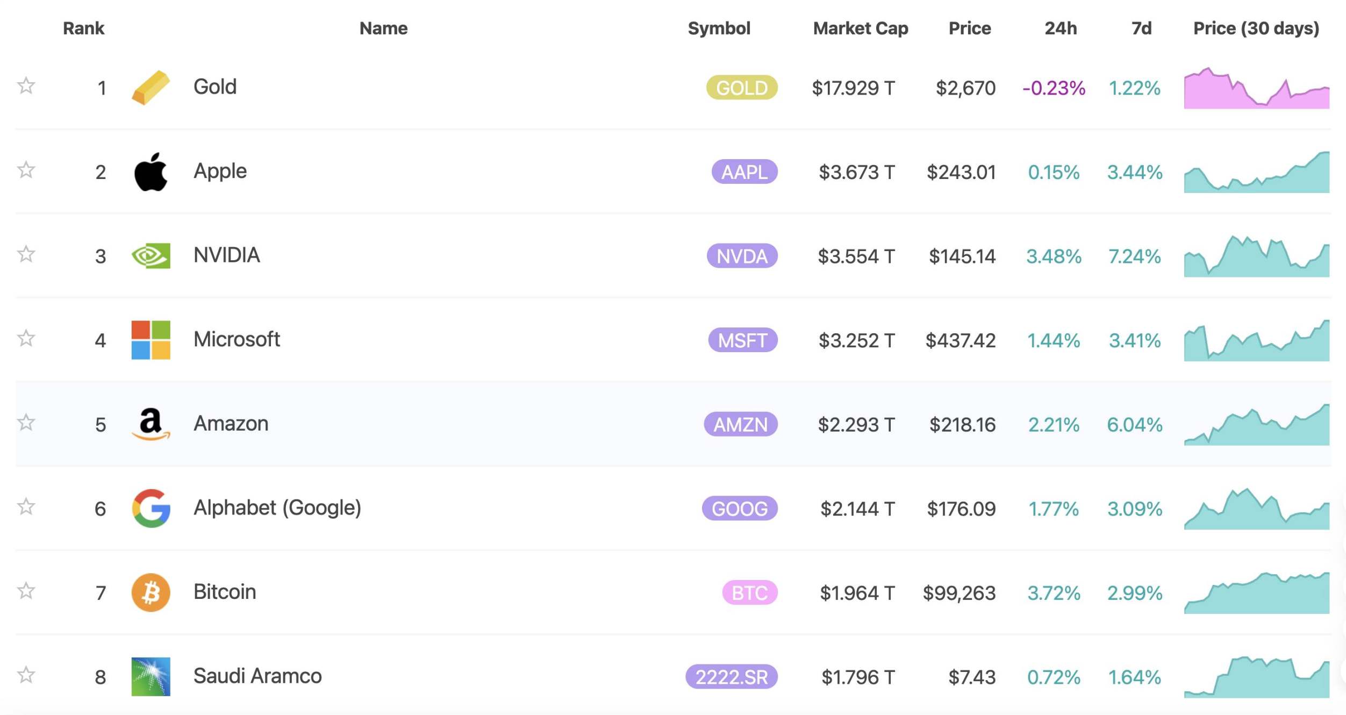This screenshot has width=1346, height=715.
Task: Click the AAPL symbol badge
Action: click(744, 172)
